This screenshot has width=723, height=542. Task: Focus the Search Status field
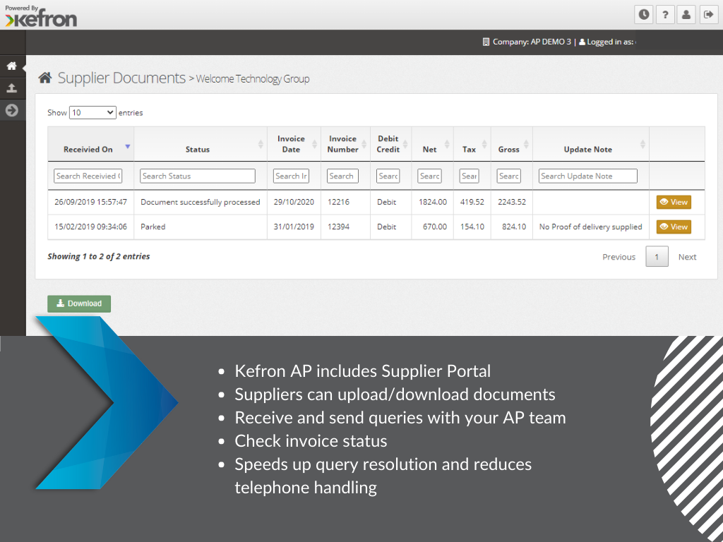point(198,176)
